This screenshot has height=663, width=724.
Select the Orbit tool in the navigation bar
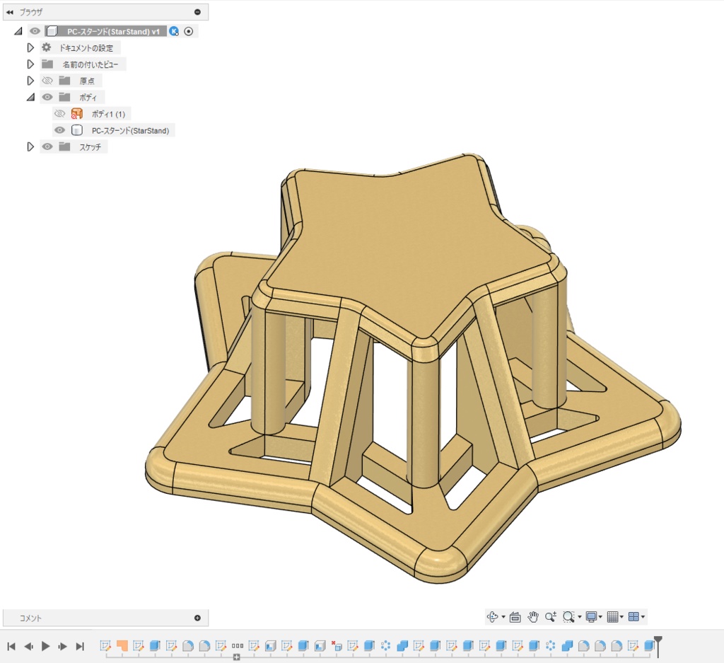[493, 616]
